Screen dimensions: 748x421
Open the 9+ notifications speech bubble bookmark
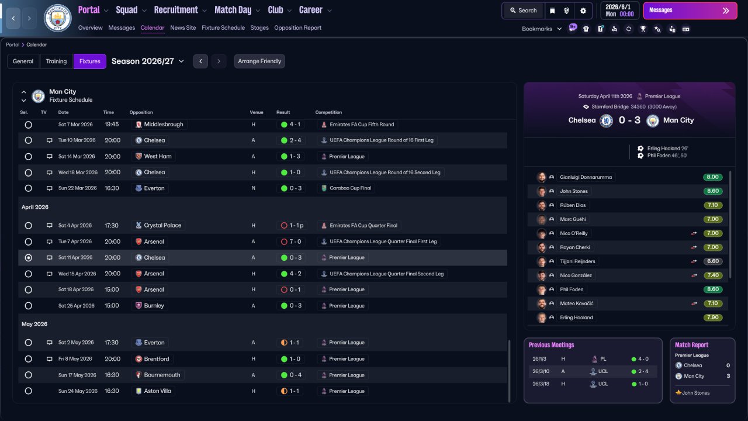(x=573, y=28)
